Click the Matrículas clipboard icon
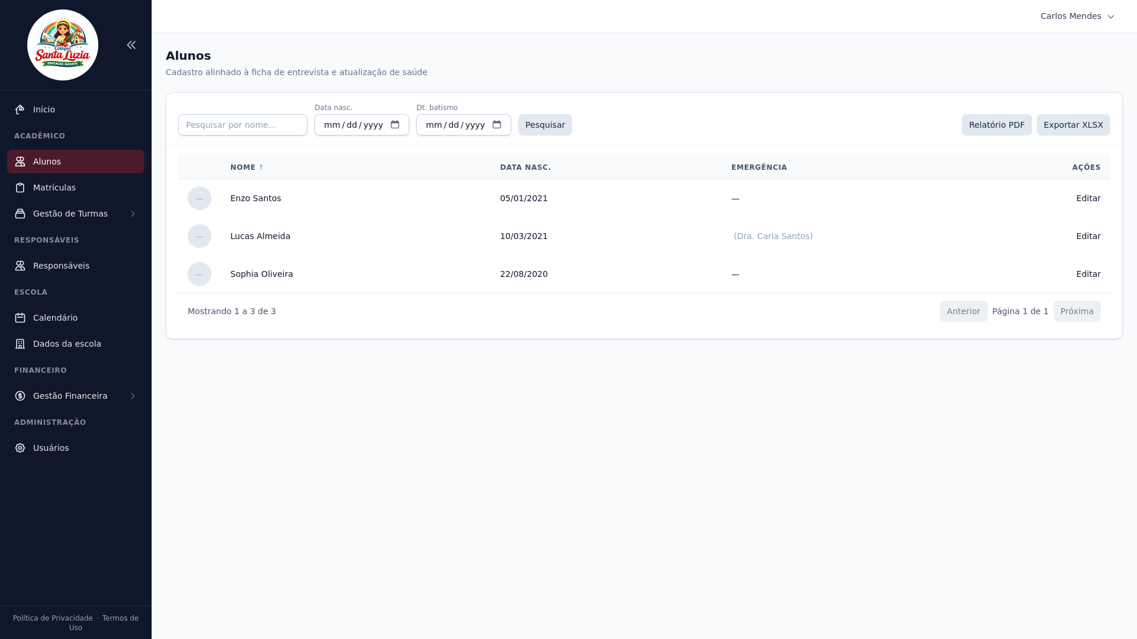1137x639 pixels. (20, 188)
